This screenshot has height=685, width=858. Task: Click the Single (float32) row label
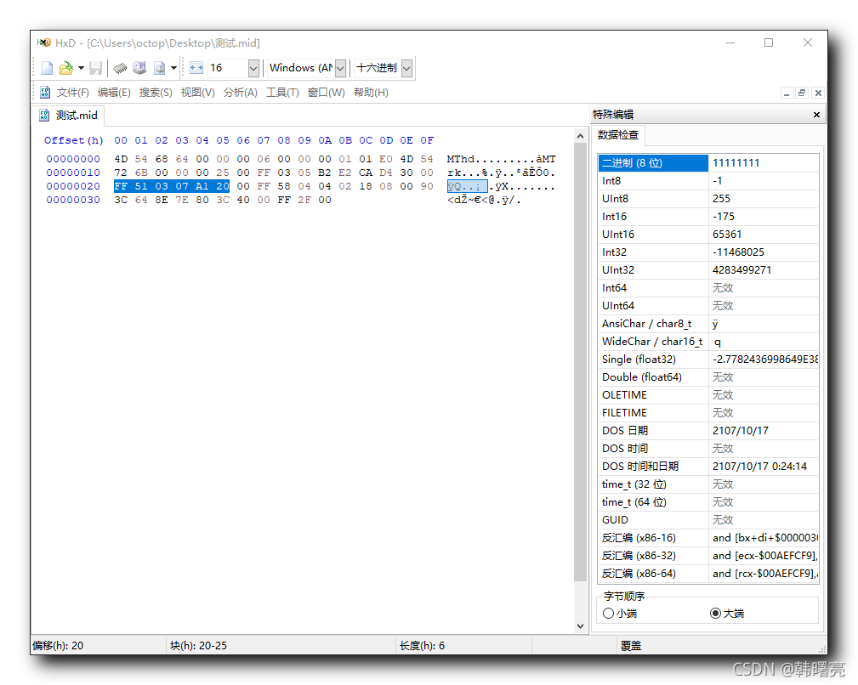[x=639, y=359]
